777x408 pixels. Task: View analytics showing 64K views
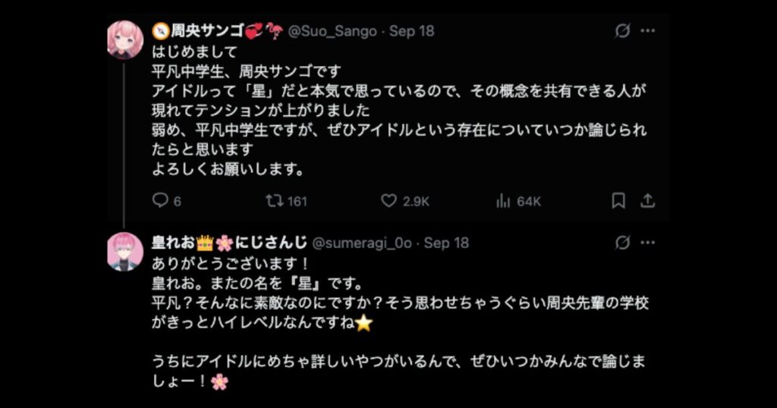503,201
